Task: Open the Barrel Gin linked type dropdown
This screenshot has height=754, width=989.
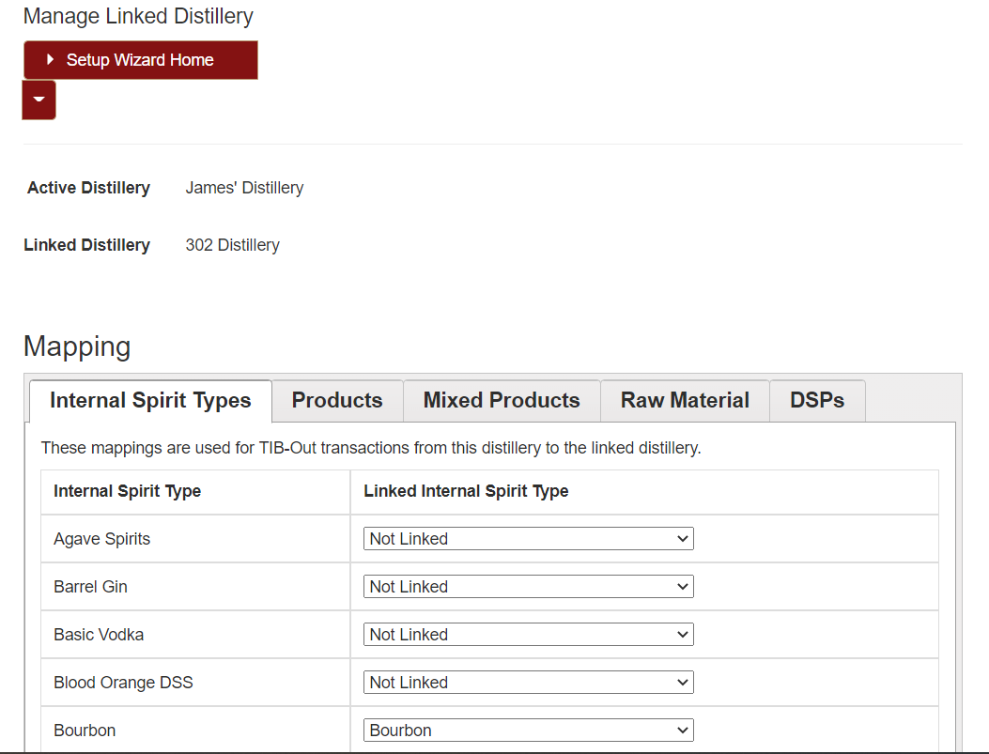Action: [529, 586]
